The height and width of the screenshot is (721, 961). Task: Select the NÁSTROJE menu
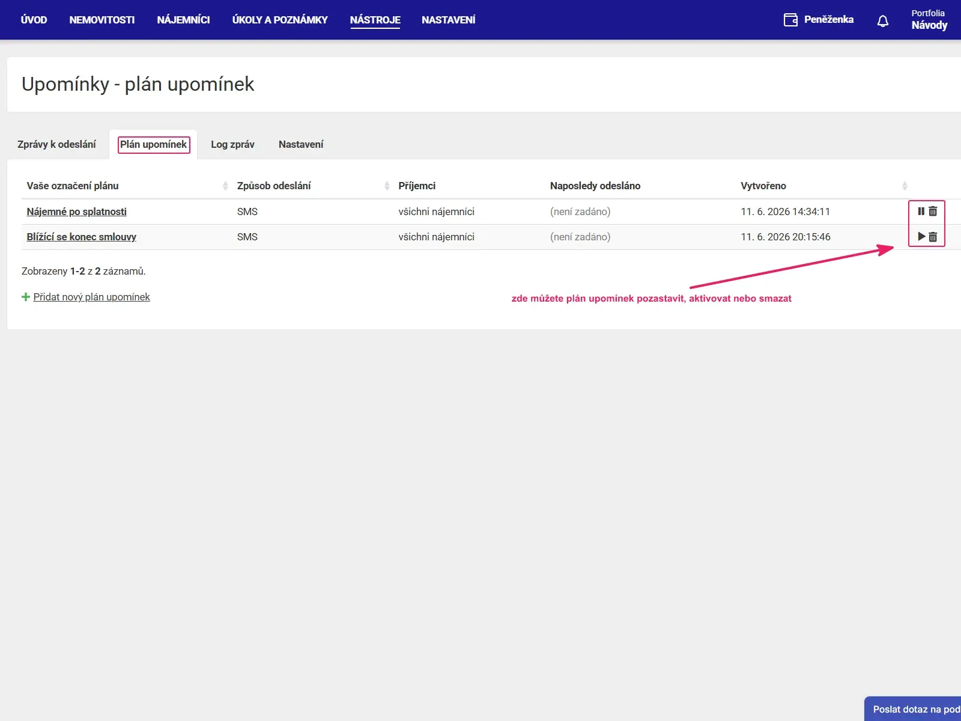pos(375,20)
